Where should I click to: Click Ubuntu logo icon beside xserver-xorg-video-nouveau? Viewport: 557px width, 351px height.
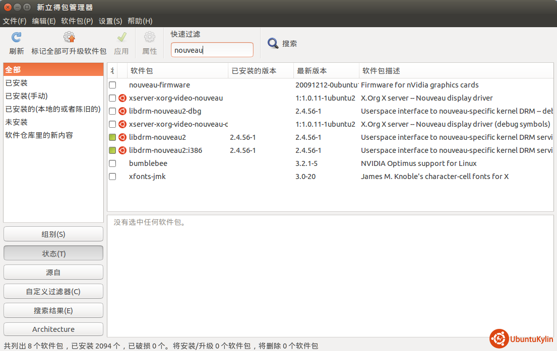(122, 98)
